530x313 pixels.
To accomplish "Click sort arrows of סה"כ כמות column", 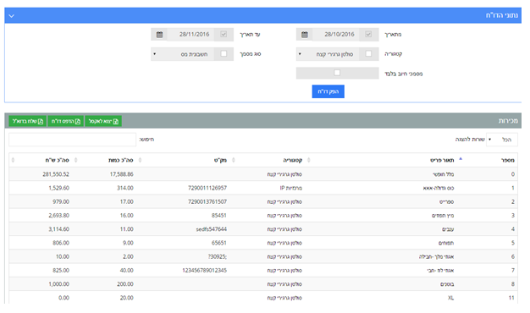I will (x=75, y=160).
